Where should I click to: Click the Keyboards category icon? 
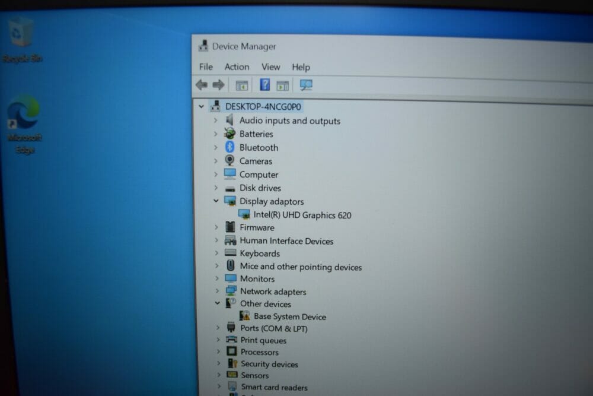click(x=230, y=252)
